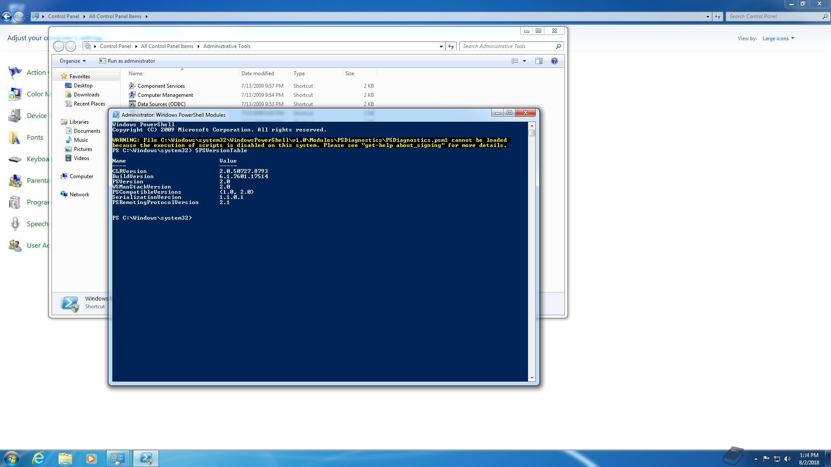Sort by Date modified column
Viewport: 831px width, 467px height.
click(258, 74)
